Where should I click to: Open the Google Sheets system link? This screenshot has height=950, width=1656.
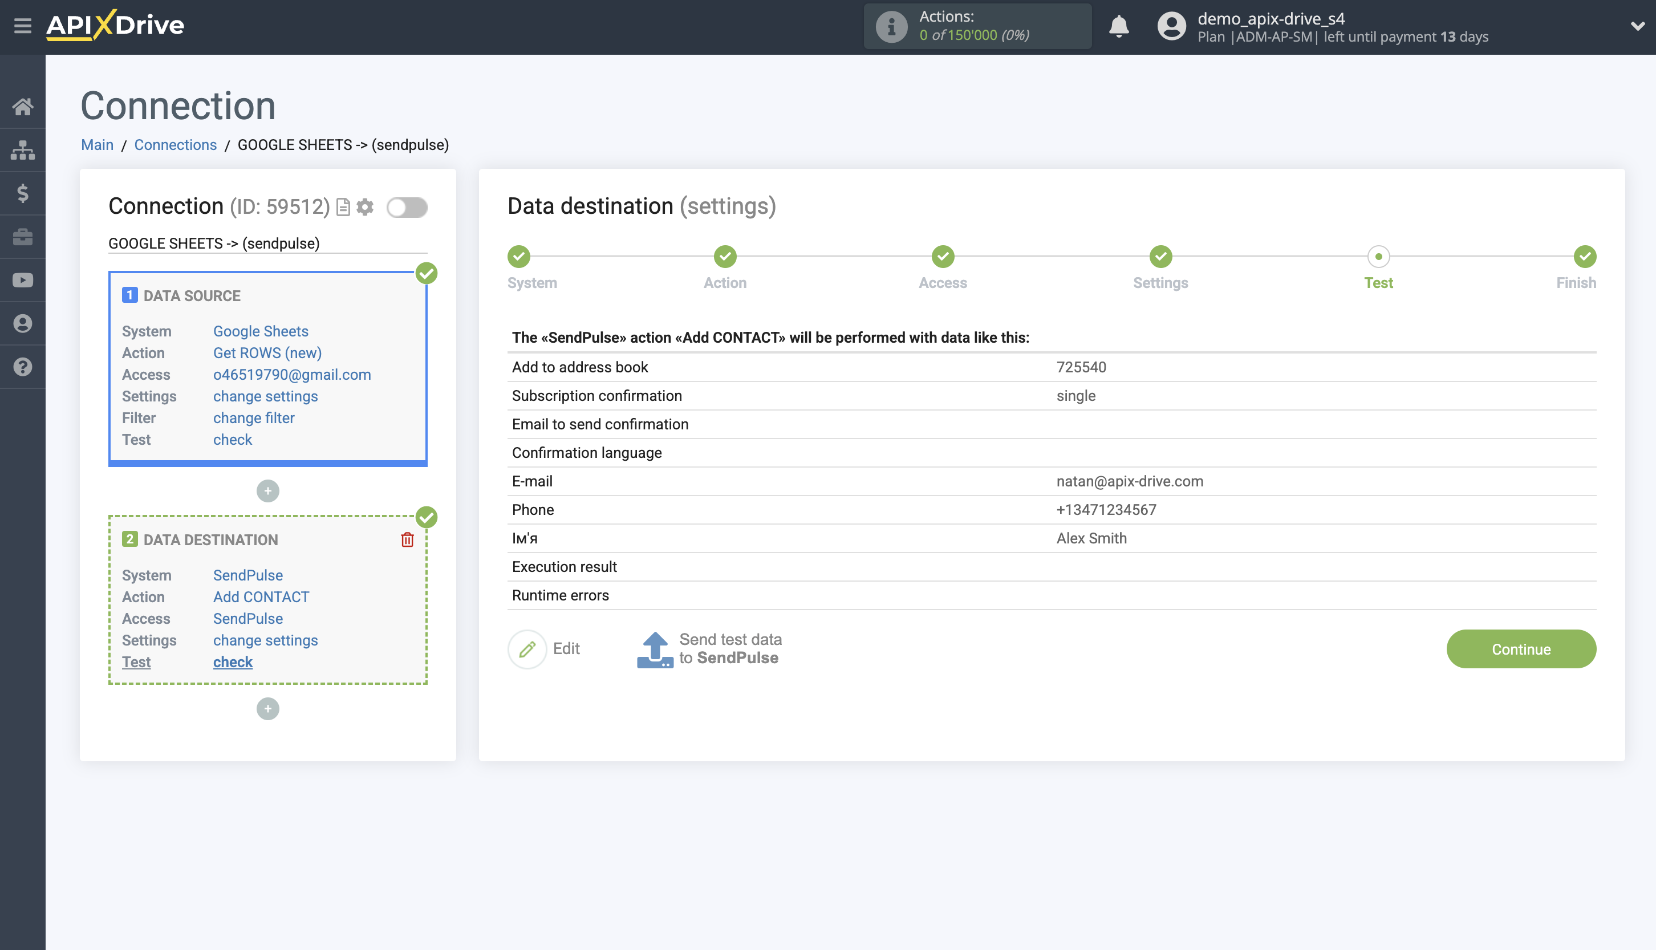(261, 331)
